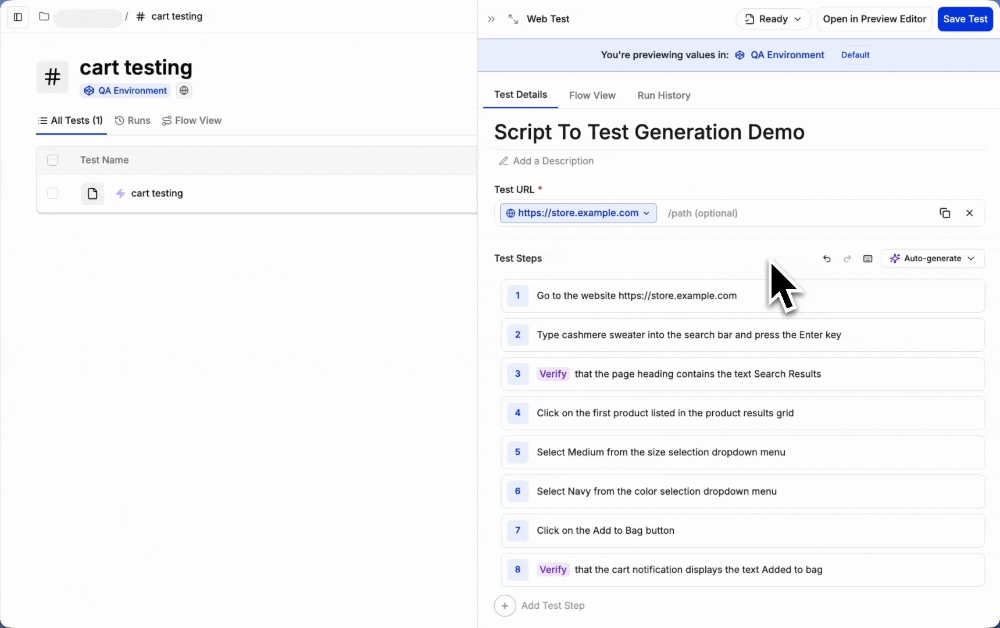Toggle the left sidebar panel icon

tap(18, 17)
